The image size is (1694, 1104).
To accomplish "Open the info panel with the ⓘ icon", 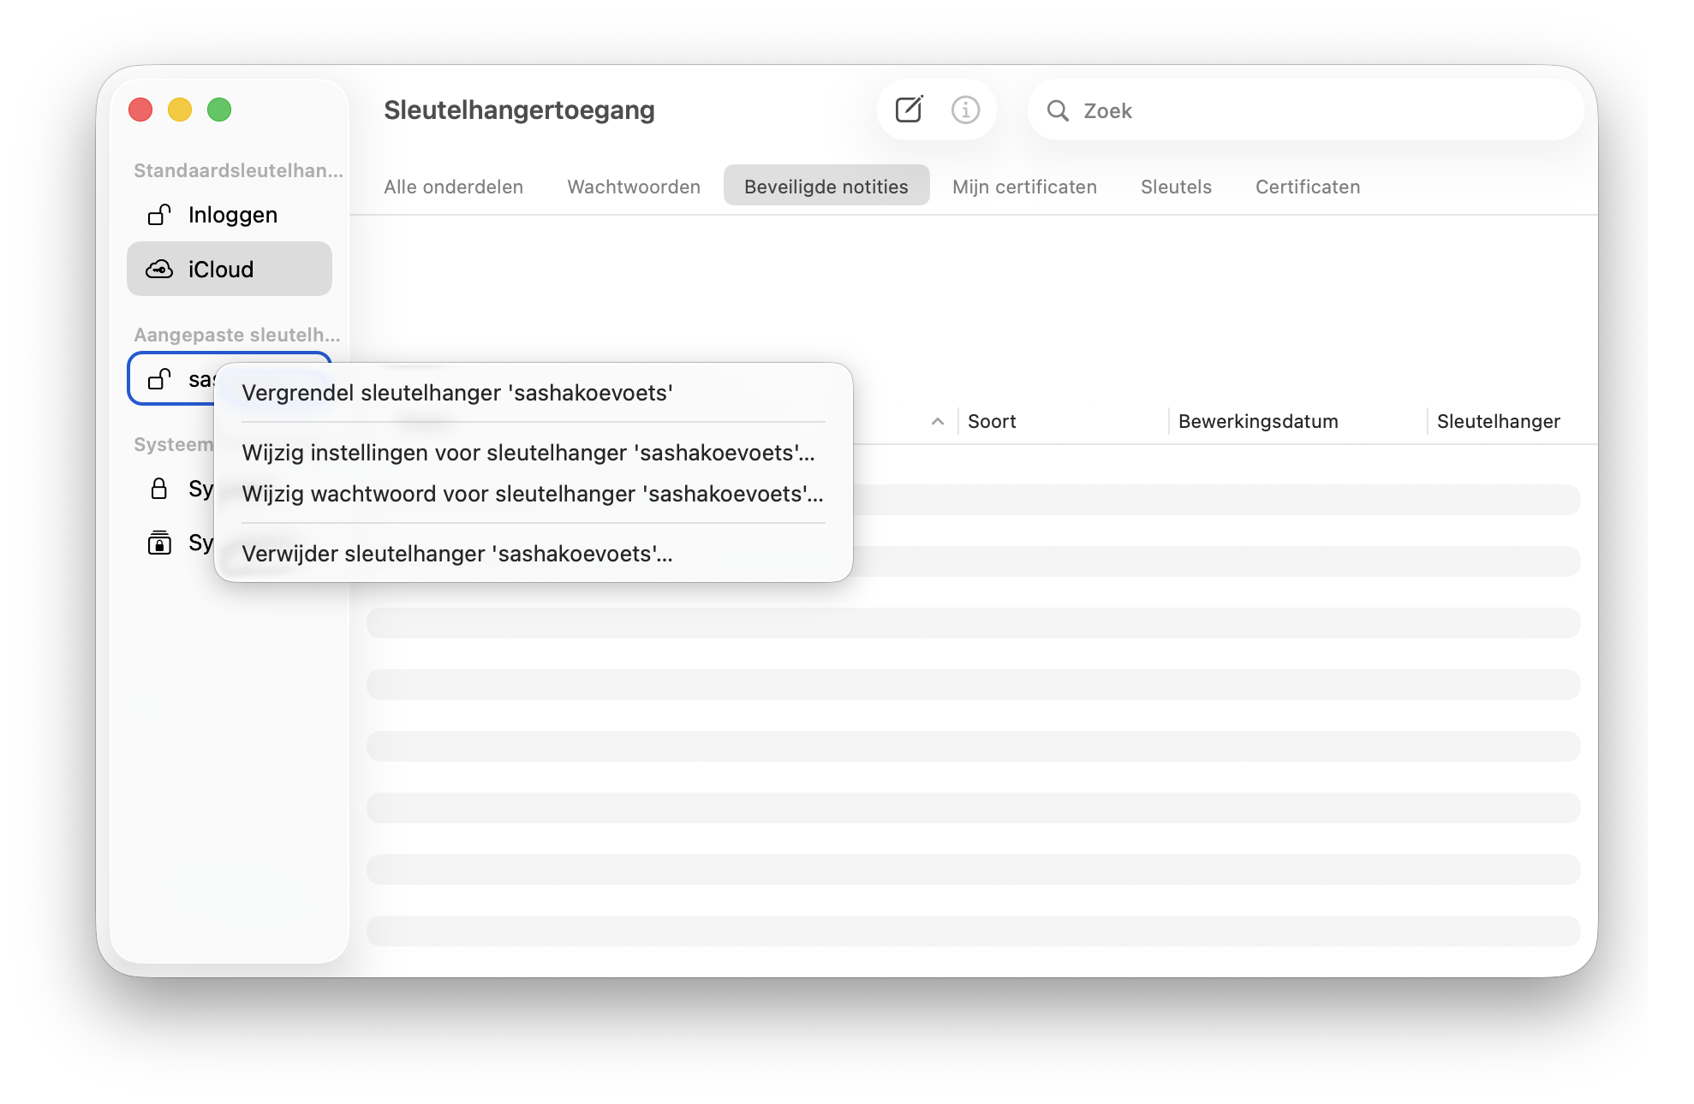I will (x=964, y=110).
